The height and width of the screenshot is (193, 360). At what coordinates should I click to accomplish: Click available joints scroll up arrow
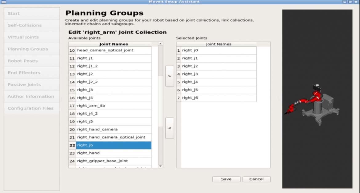click(161, 44)
